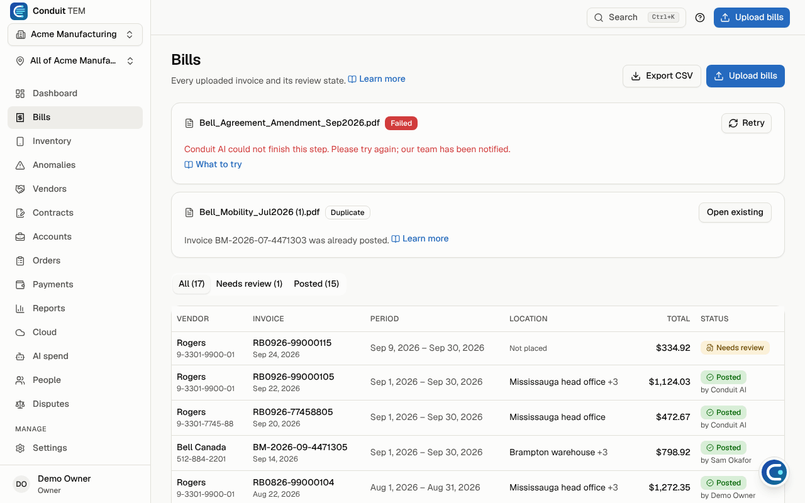Click Open existing for the duplicate bill
Viewport: 805px width, 503px height.
735,213
